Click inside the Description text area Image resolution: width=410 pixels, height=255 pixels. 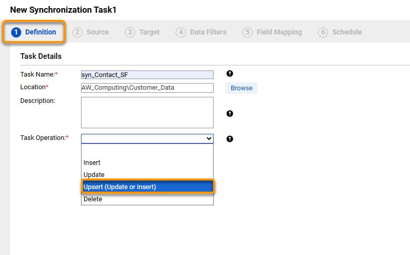[x=147, y=113]
